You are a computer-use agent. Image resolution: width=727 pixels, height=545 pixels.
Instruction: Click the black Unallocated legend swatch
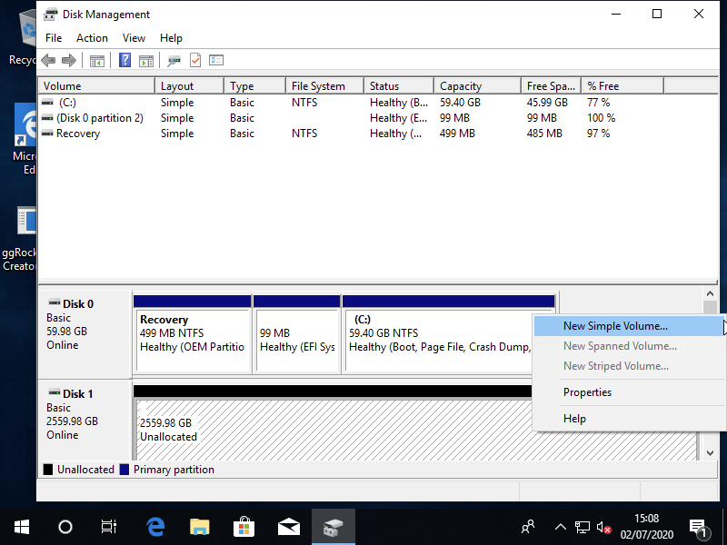pyautogui.click(x=48, y=470)
